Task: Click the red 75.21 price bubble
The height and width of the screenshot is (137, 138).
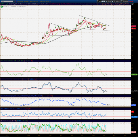Action: click(x=134, y=26)
